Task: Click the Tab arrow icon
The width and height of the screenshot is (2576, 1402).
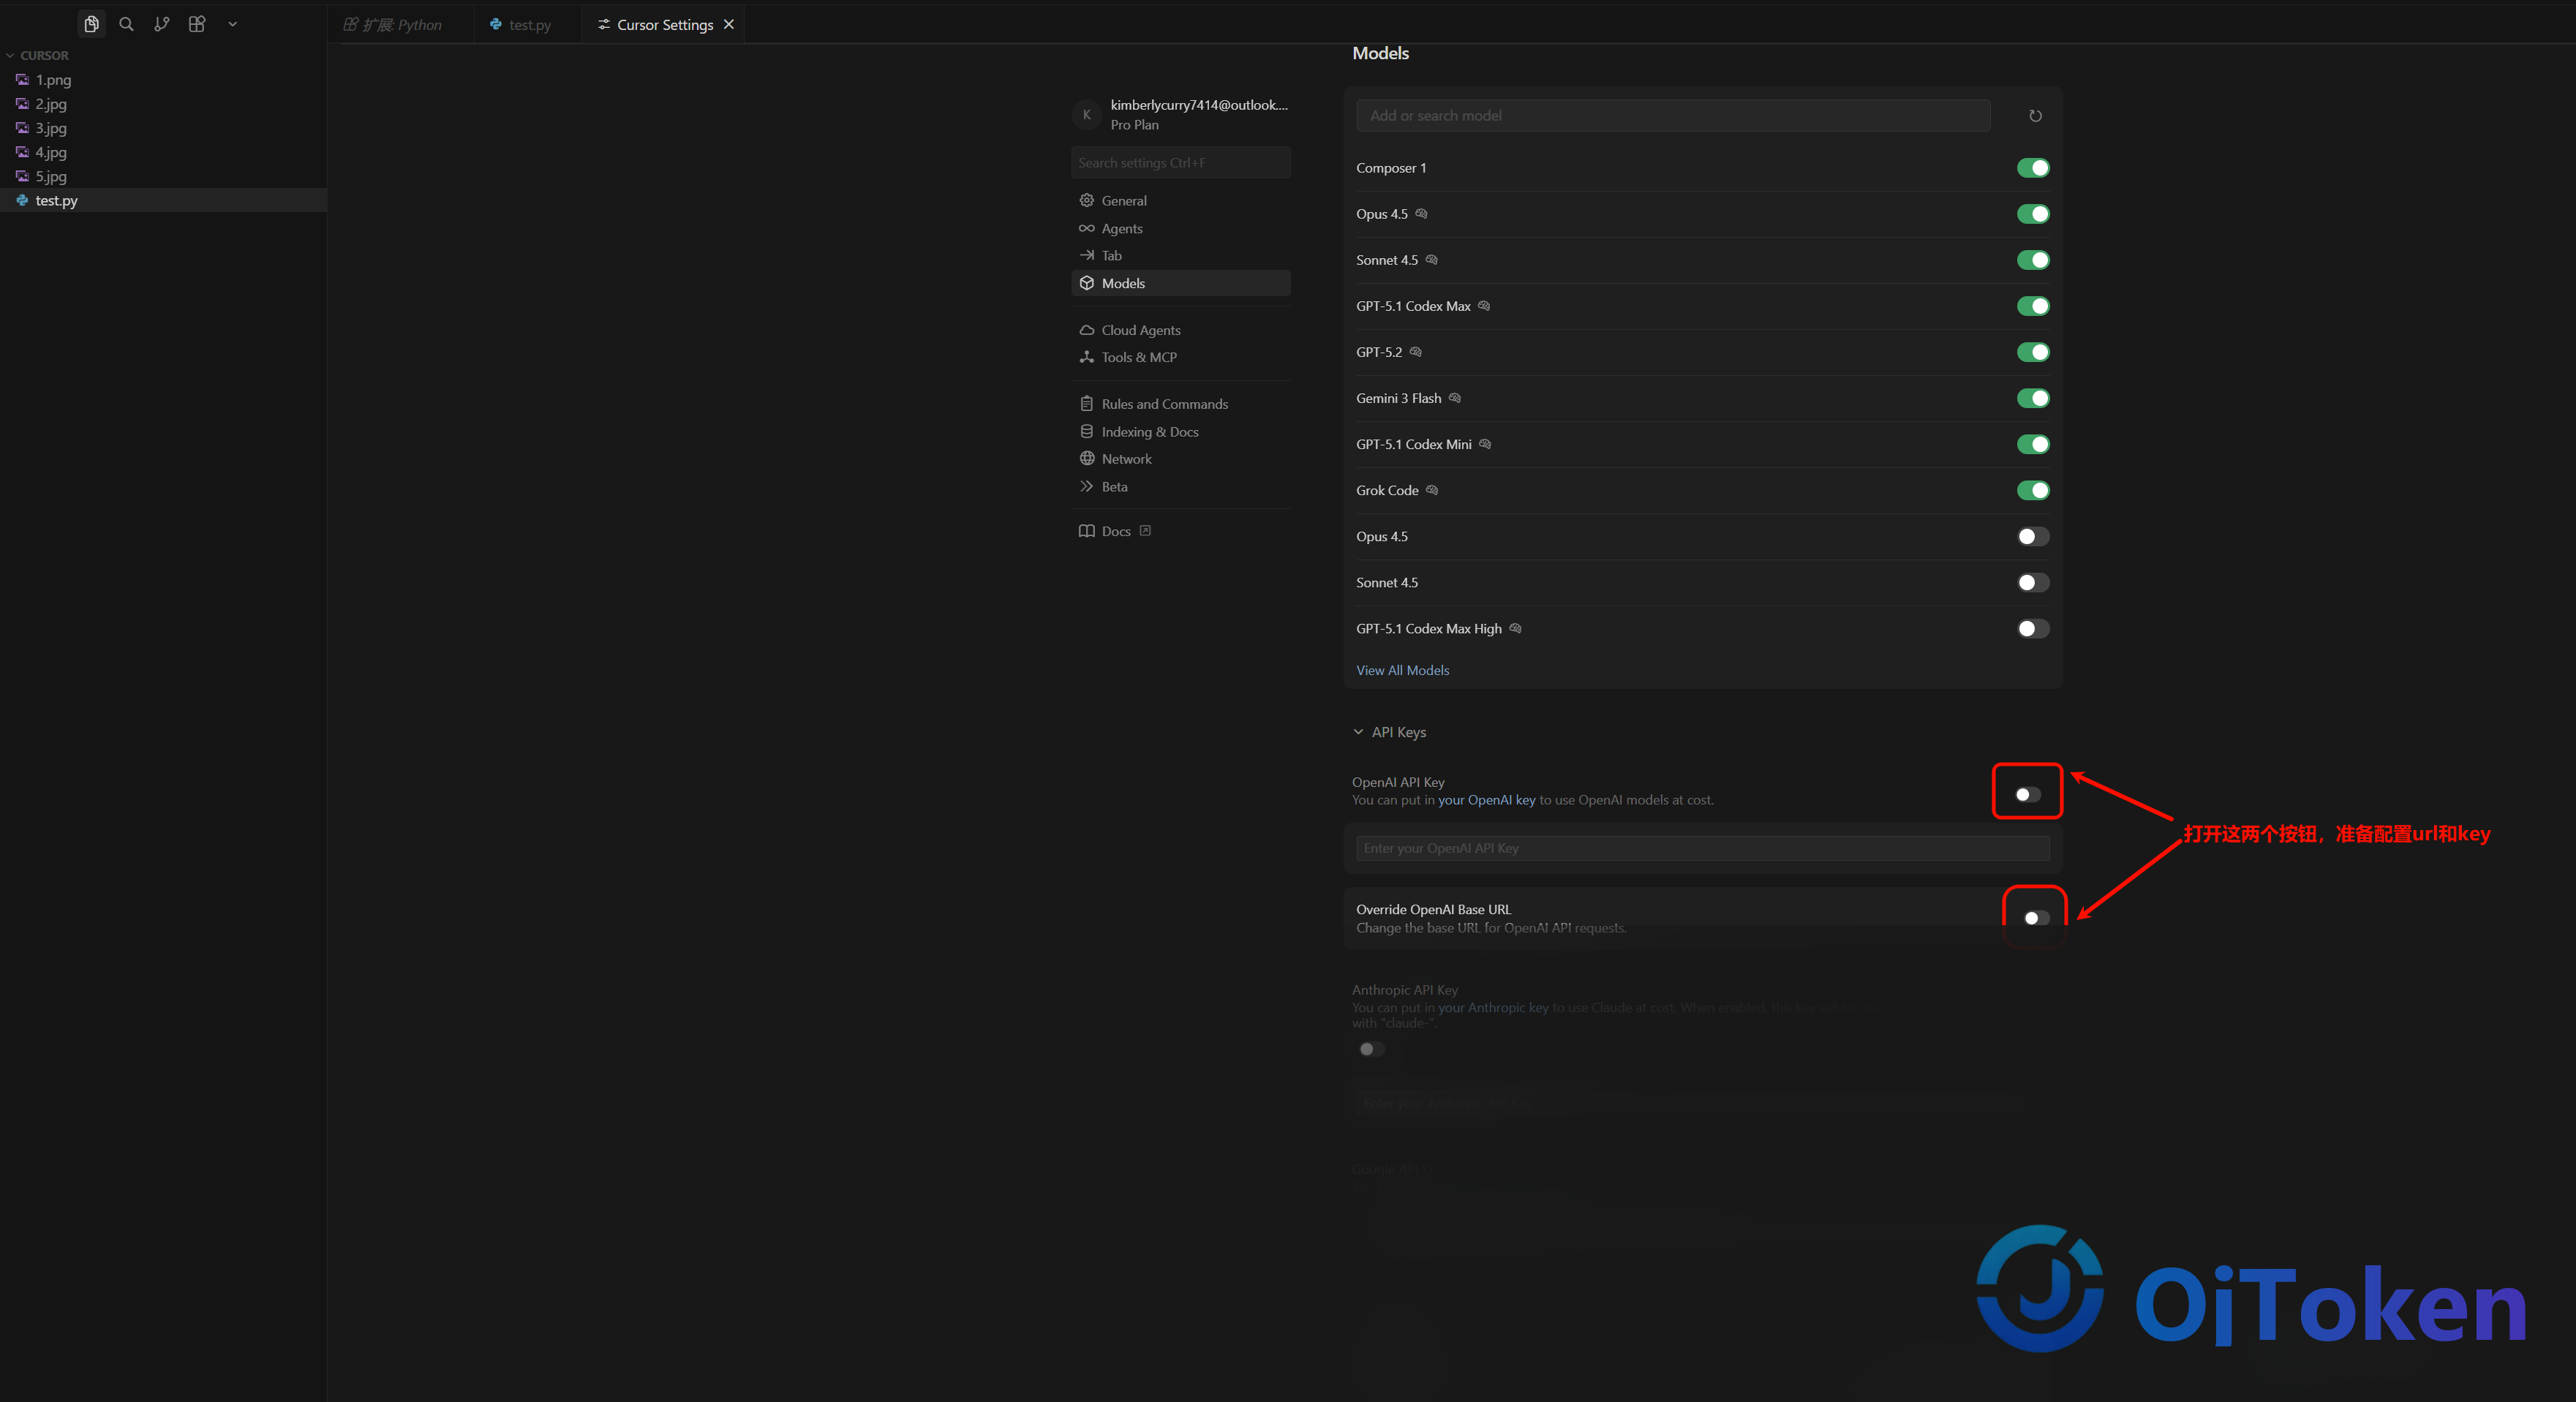Action: 1086,255
